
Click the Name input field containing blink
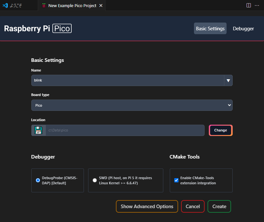127,81
